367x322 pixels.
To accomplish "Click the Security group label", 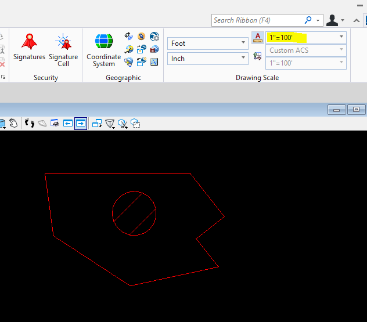I will pos(46,78).
